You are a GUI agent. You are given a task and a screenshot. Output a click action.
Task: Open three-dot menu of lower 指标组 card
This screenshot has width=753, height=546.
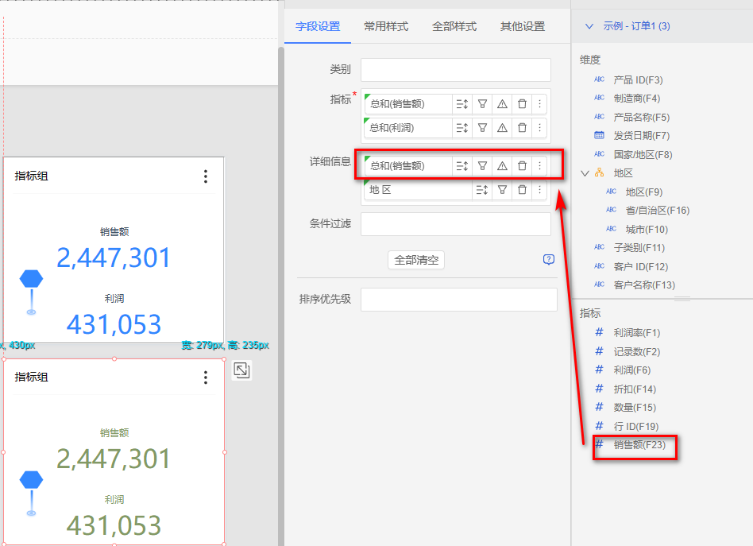[206, 377]
